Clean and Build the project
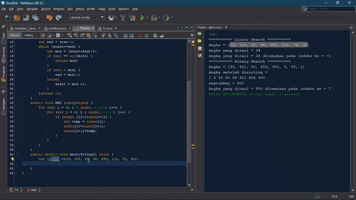The image size is (356, 200). click(132, 18)
